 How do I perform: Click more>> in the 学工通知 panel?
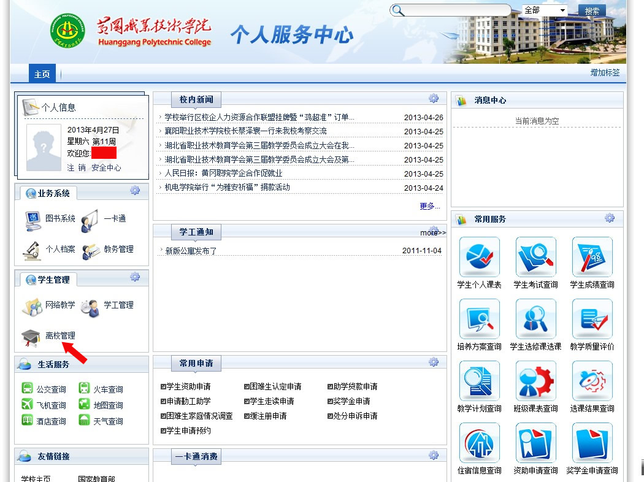point(433,232)
